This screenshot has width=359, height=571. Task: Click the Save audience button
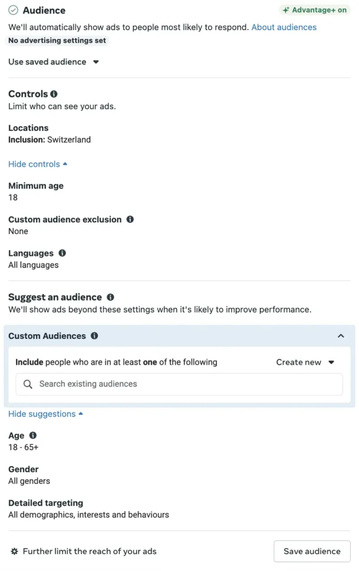click(312, 551)
